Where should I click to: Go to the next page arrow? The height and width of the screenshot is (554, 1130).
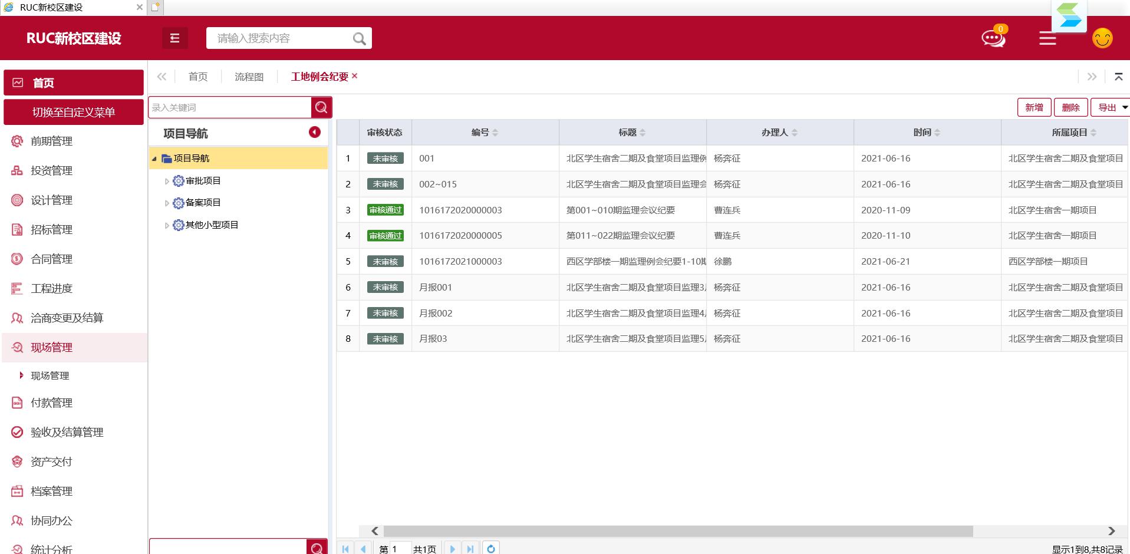pos(452,549)
